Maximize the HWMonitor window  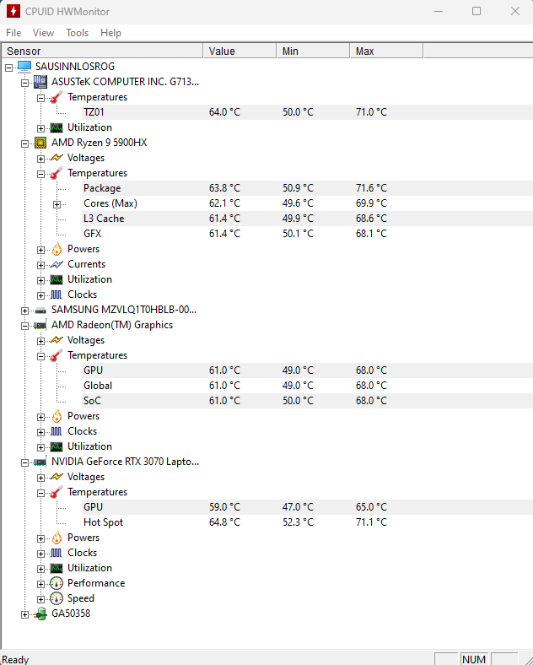(476, 11)
